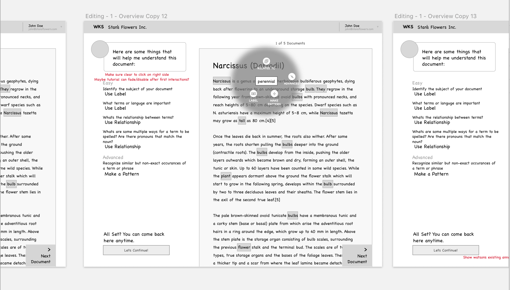The height and width of the screenshot is (290, 510).
Task: Click 'Stan's Flowers Inc.' in Overview Copy 12 header
Action: point(127,27)
